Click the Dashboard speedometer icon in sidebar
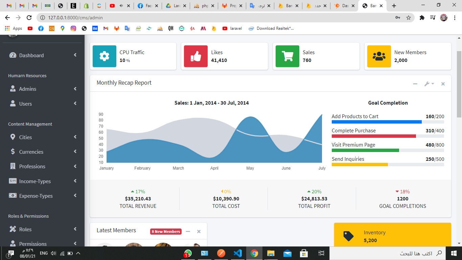 tap(13, 55)
